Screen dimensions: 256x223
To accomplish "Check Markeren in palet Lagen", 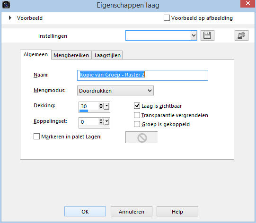I will (36, 136).
